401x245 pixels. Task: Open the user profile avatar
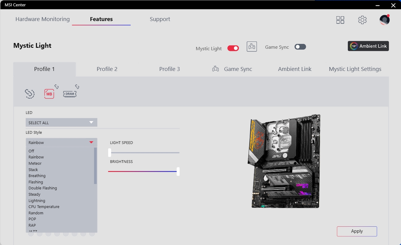[x=384, y=20]
